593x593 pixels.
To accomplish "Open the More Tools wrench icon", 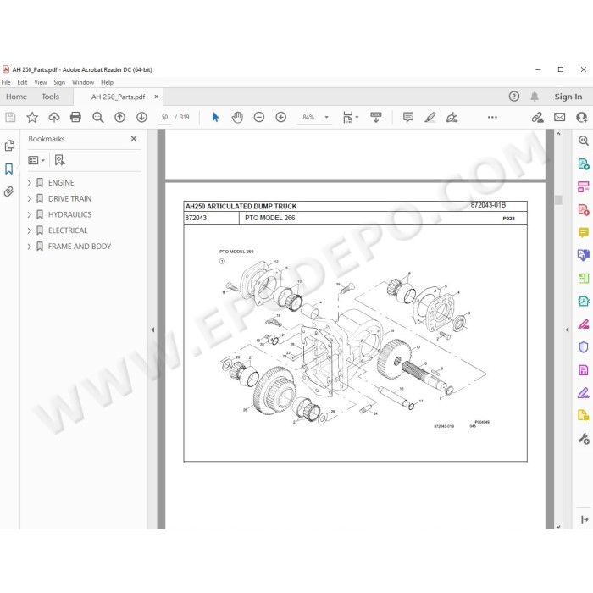I will (x=584, y=439).
